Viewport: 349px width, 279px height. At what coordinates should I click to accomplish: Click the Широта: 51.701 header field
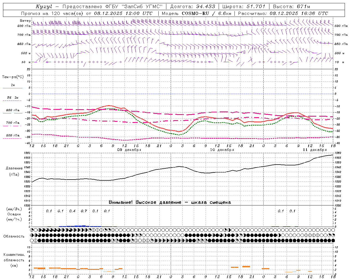[x=244, y=7]
